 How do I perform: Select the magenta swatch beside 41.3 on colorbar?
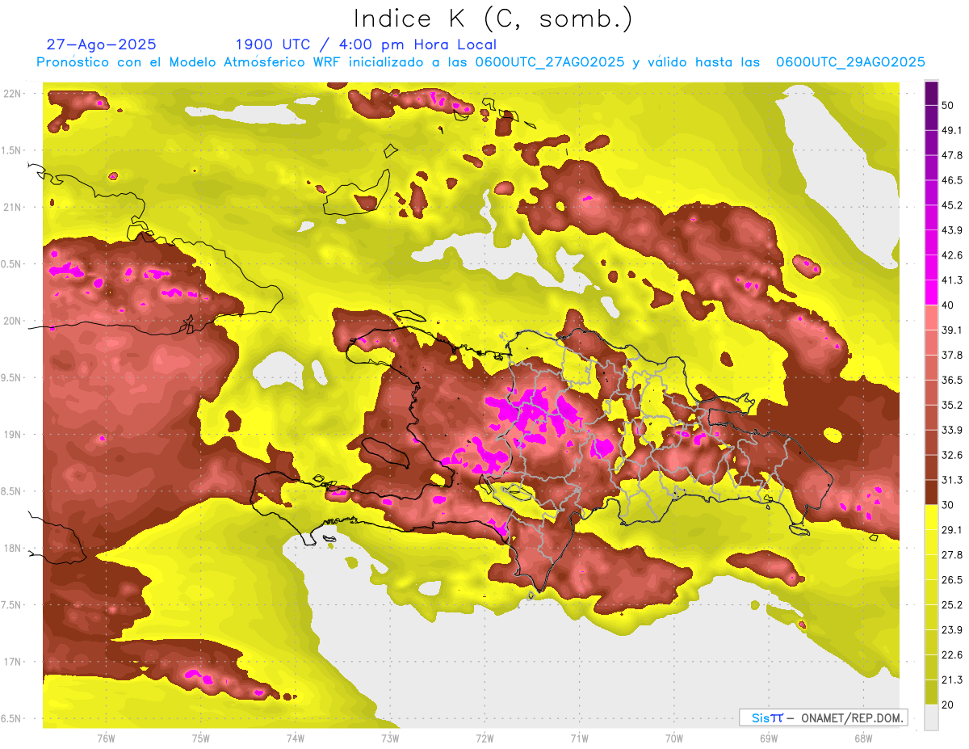pos(931,289)
